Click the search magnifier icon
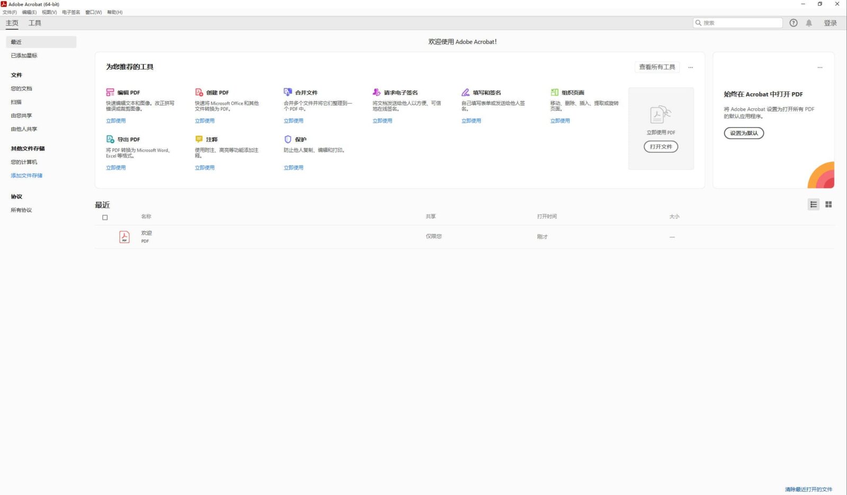This screenshot has width=847, height=495. click(x=698, y=23)
